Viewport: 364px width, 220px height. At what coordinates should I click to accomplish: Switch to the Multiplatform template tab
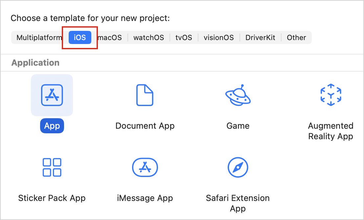39,37
